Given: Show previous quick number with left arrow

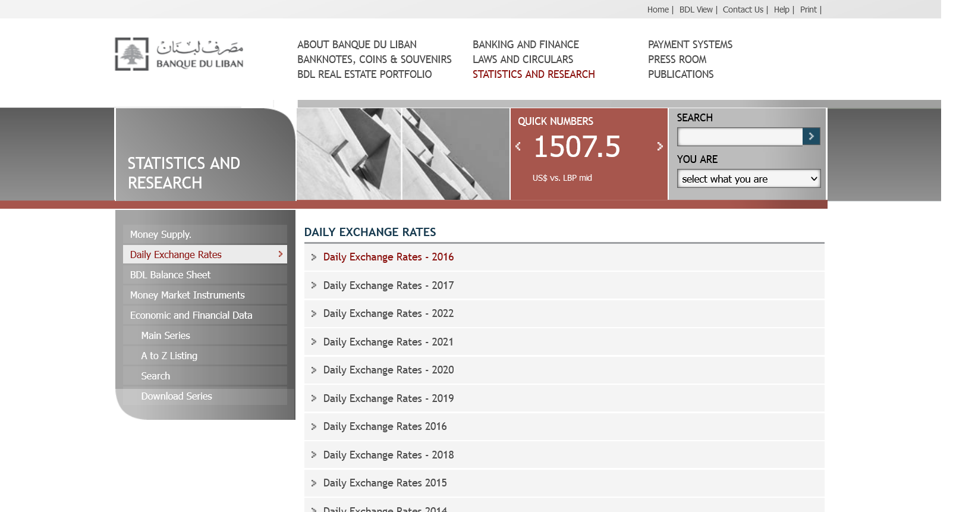Looking at the screenshot, I should tap(518, 146).
